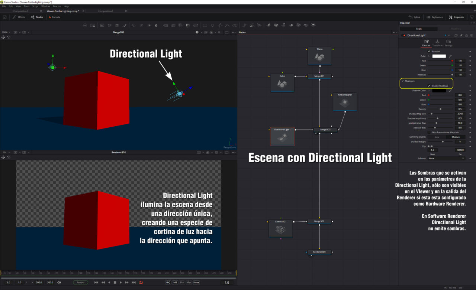
Task: Check Non-Transmissive Materials option
Action: (x=429, y=132)
